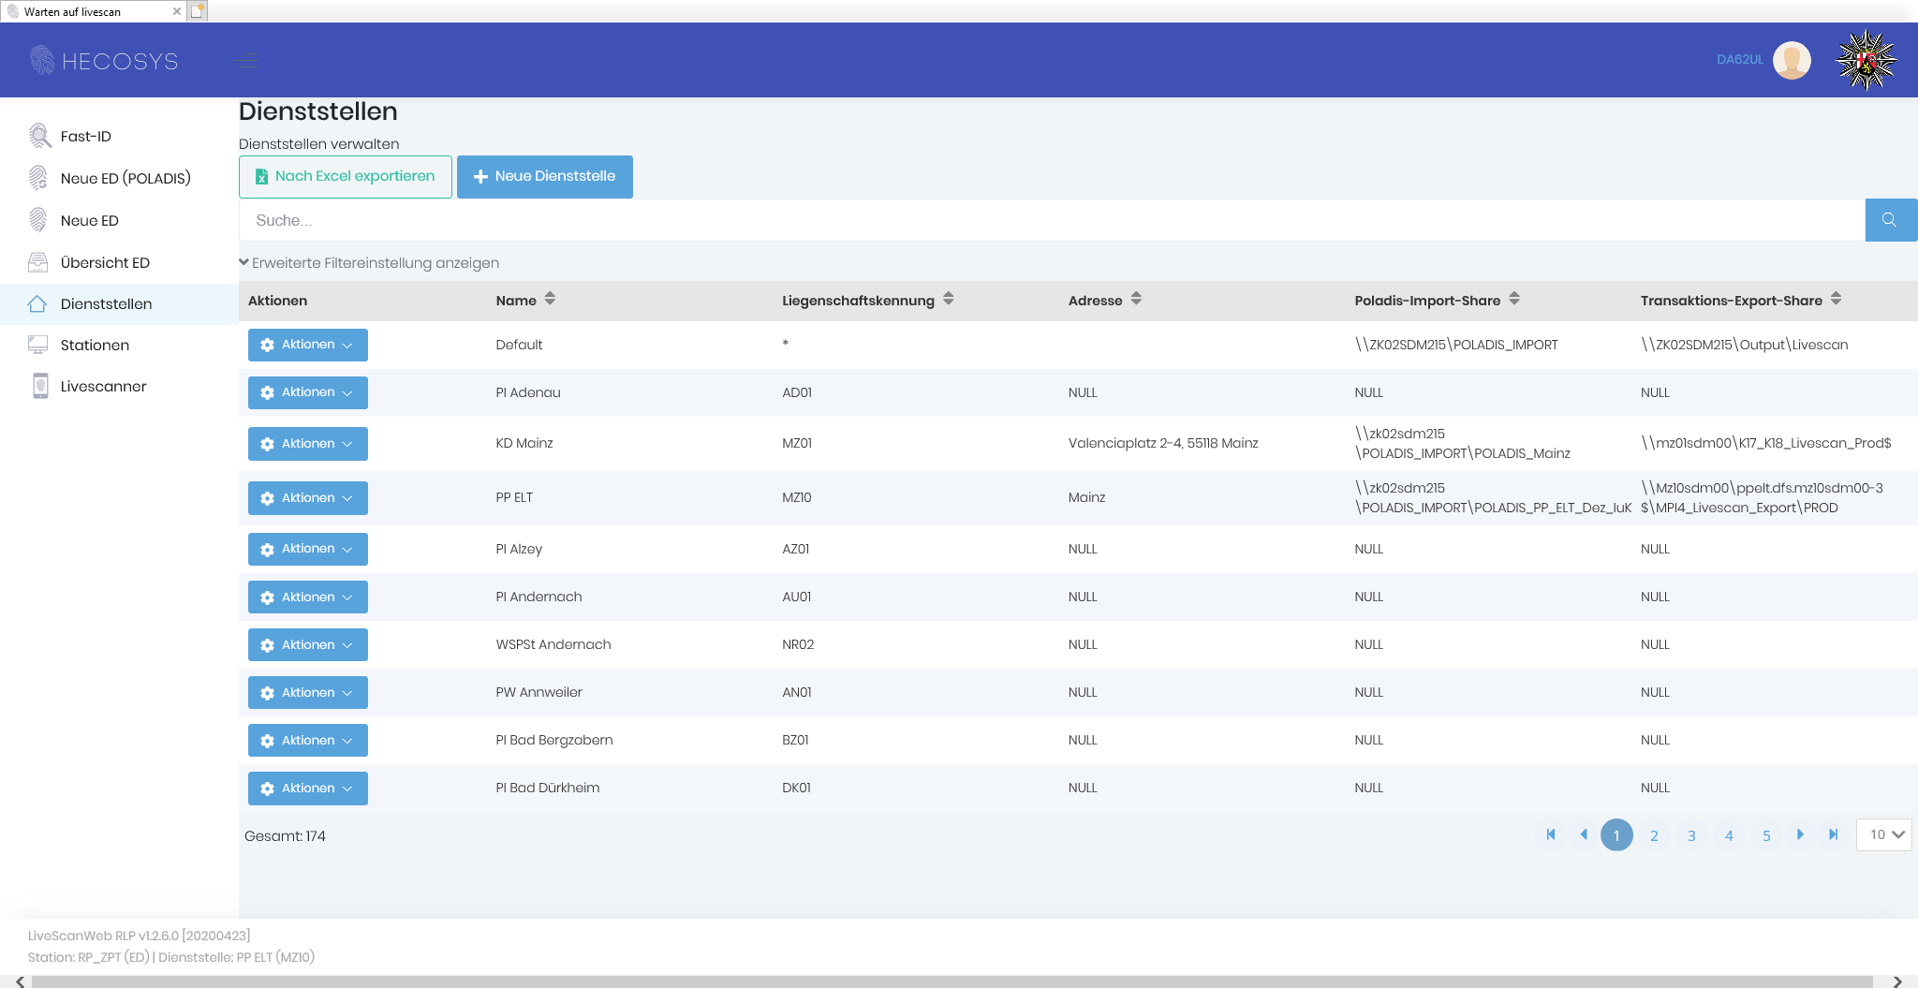Jump to the first page of results
Screen dimensions: 1918x988
pos(1551,834)
